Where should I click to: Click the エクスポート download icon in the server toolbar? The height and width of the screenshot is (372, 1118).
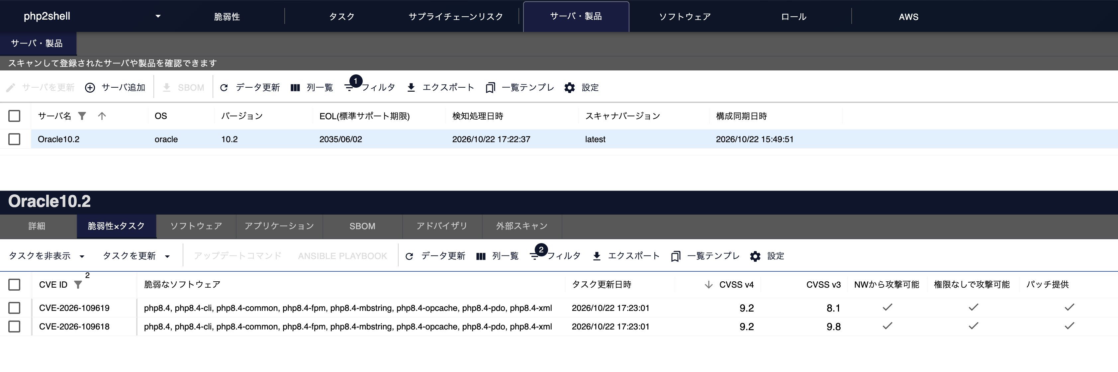tap(411, 88)
